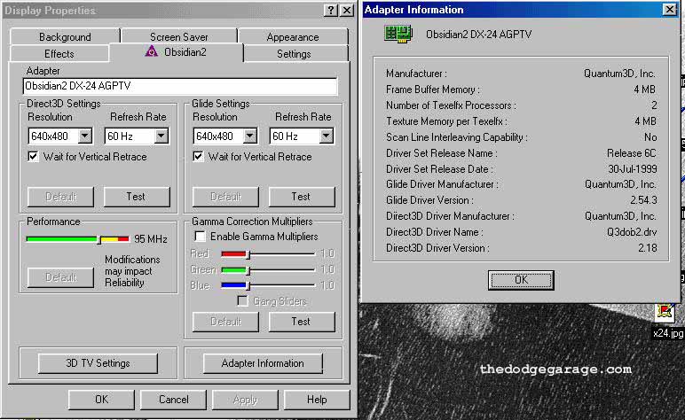The width and height of the screenshot is (685, 420).
Task: Click the Performance clock speed slider
Action: coord(78,239)
